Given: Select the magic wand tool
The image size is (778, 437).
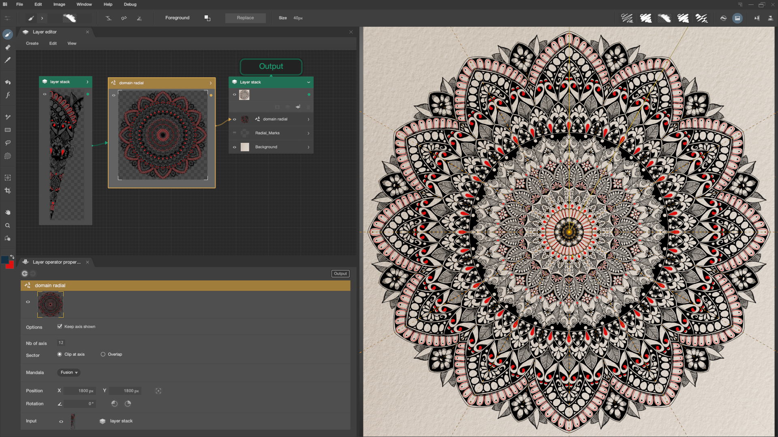Looking at the screenshot, I should tap(8, 117).
